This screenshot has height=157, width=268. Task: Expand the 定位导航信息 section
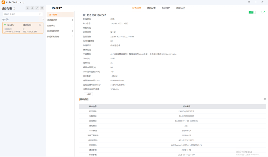pos(60,31)
